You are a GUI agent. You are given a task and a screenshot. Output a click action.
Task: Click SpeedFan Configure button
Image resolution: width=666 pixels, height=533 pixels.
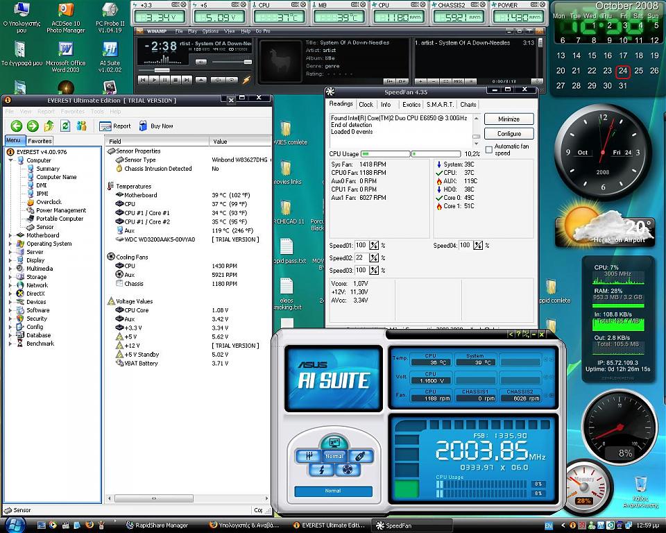point(509,133)
